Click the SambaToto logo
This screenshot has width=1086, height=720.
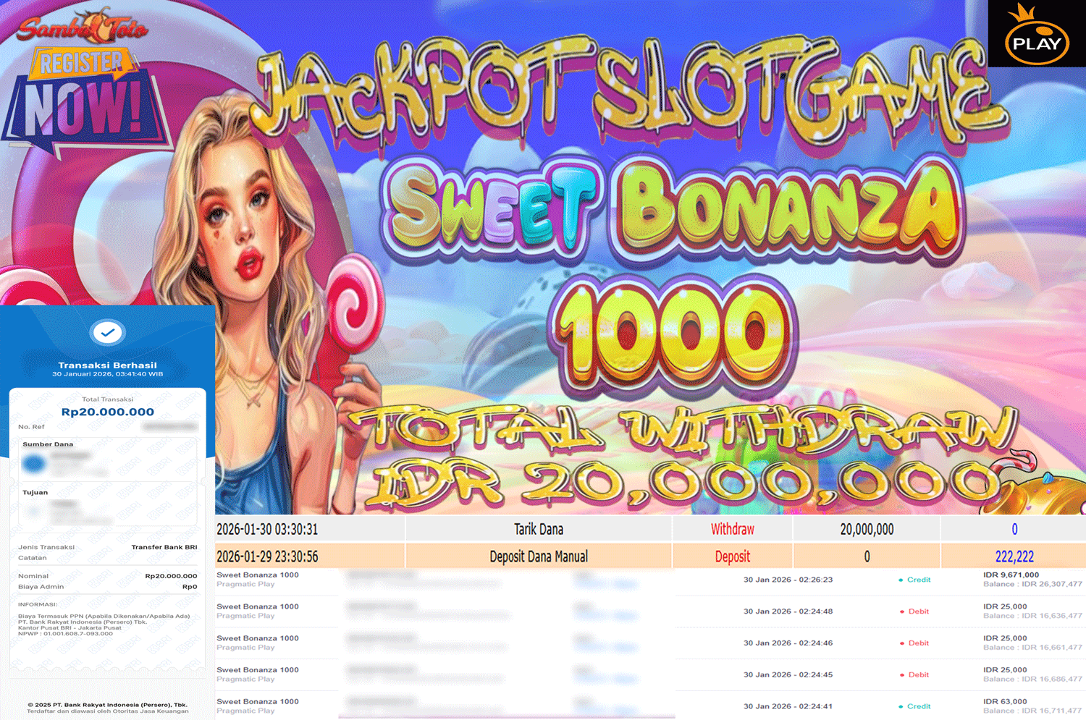81,26
